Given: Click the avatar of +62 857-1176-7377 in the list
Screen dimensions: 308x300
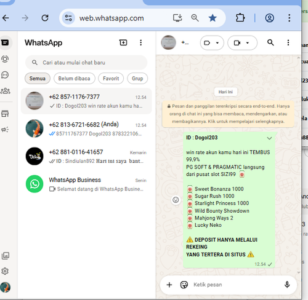Looking at the screenshot, I should point(34,101).
